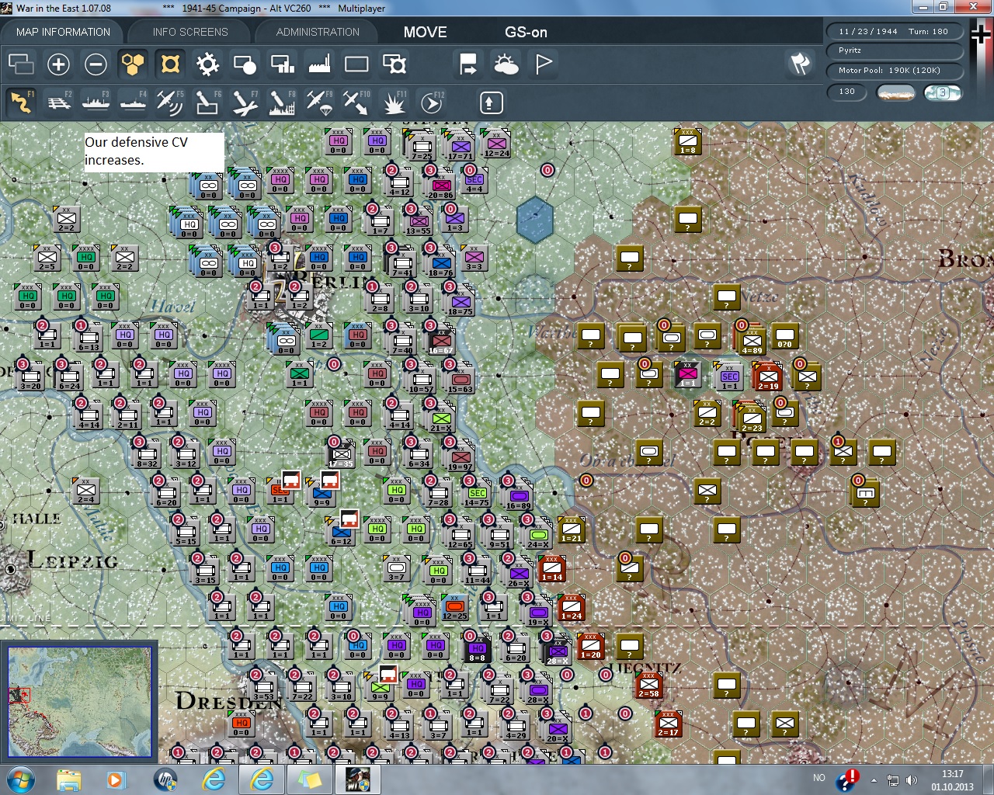
Task: Click the rectangle-with-circle toolbar icon
Action: point(245,64)
